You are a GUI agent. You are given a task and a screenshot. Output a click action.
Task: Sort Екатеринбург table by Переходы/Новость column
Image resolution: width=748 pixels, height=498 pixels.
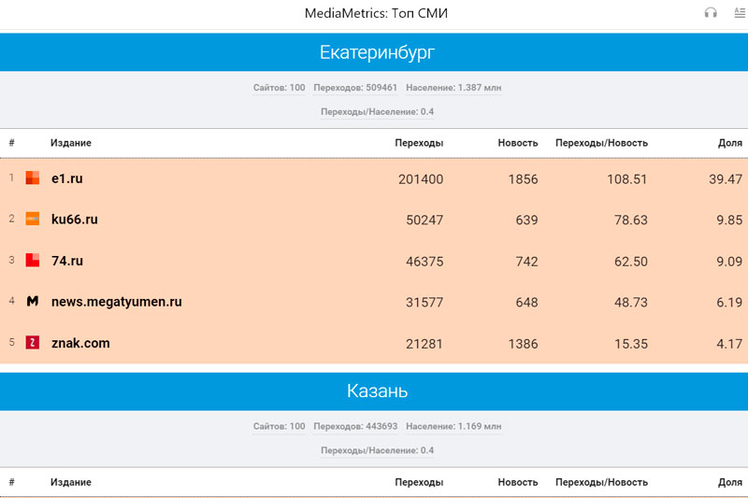tap(601, 143)
